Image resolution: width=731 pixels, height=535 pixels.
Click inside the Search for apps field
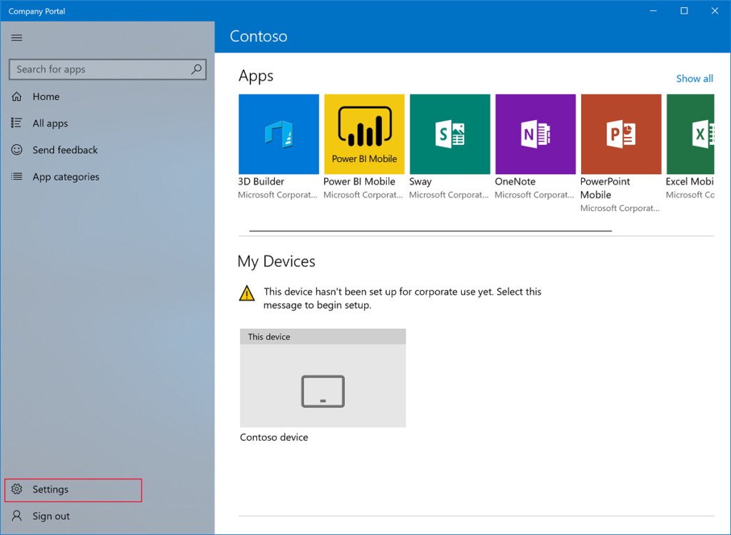coord(107,69)
